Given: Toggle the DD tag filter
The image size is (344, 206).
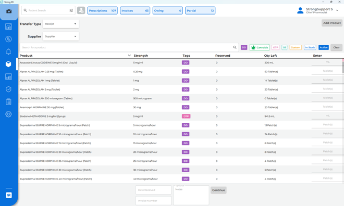Looking at the screenshot, I should point(244,47).
